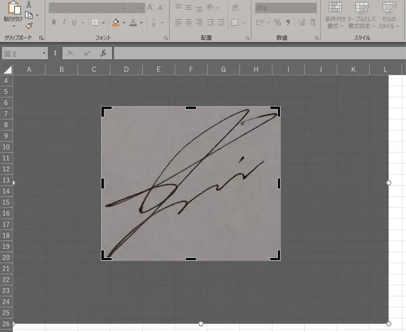Click Decrease Indent icon

(x=210, y=22)
